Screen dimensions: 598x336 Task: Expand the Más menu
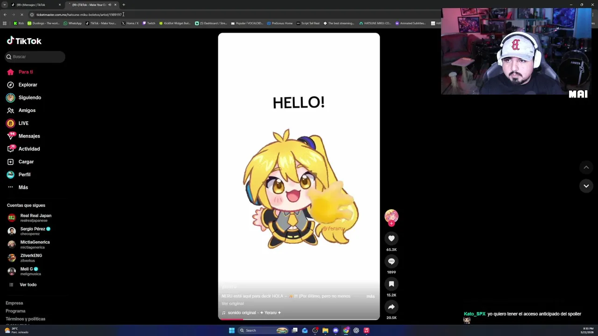coord(17,187)
